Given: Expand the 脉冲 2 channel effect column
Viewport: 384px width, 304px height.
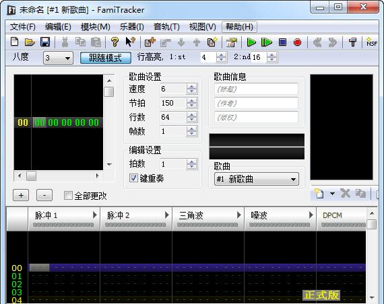Looking at the screenshot, I should tap(167, 215).
